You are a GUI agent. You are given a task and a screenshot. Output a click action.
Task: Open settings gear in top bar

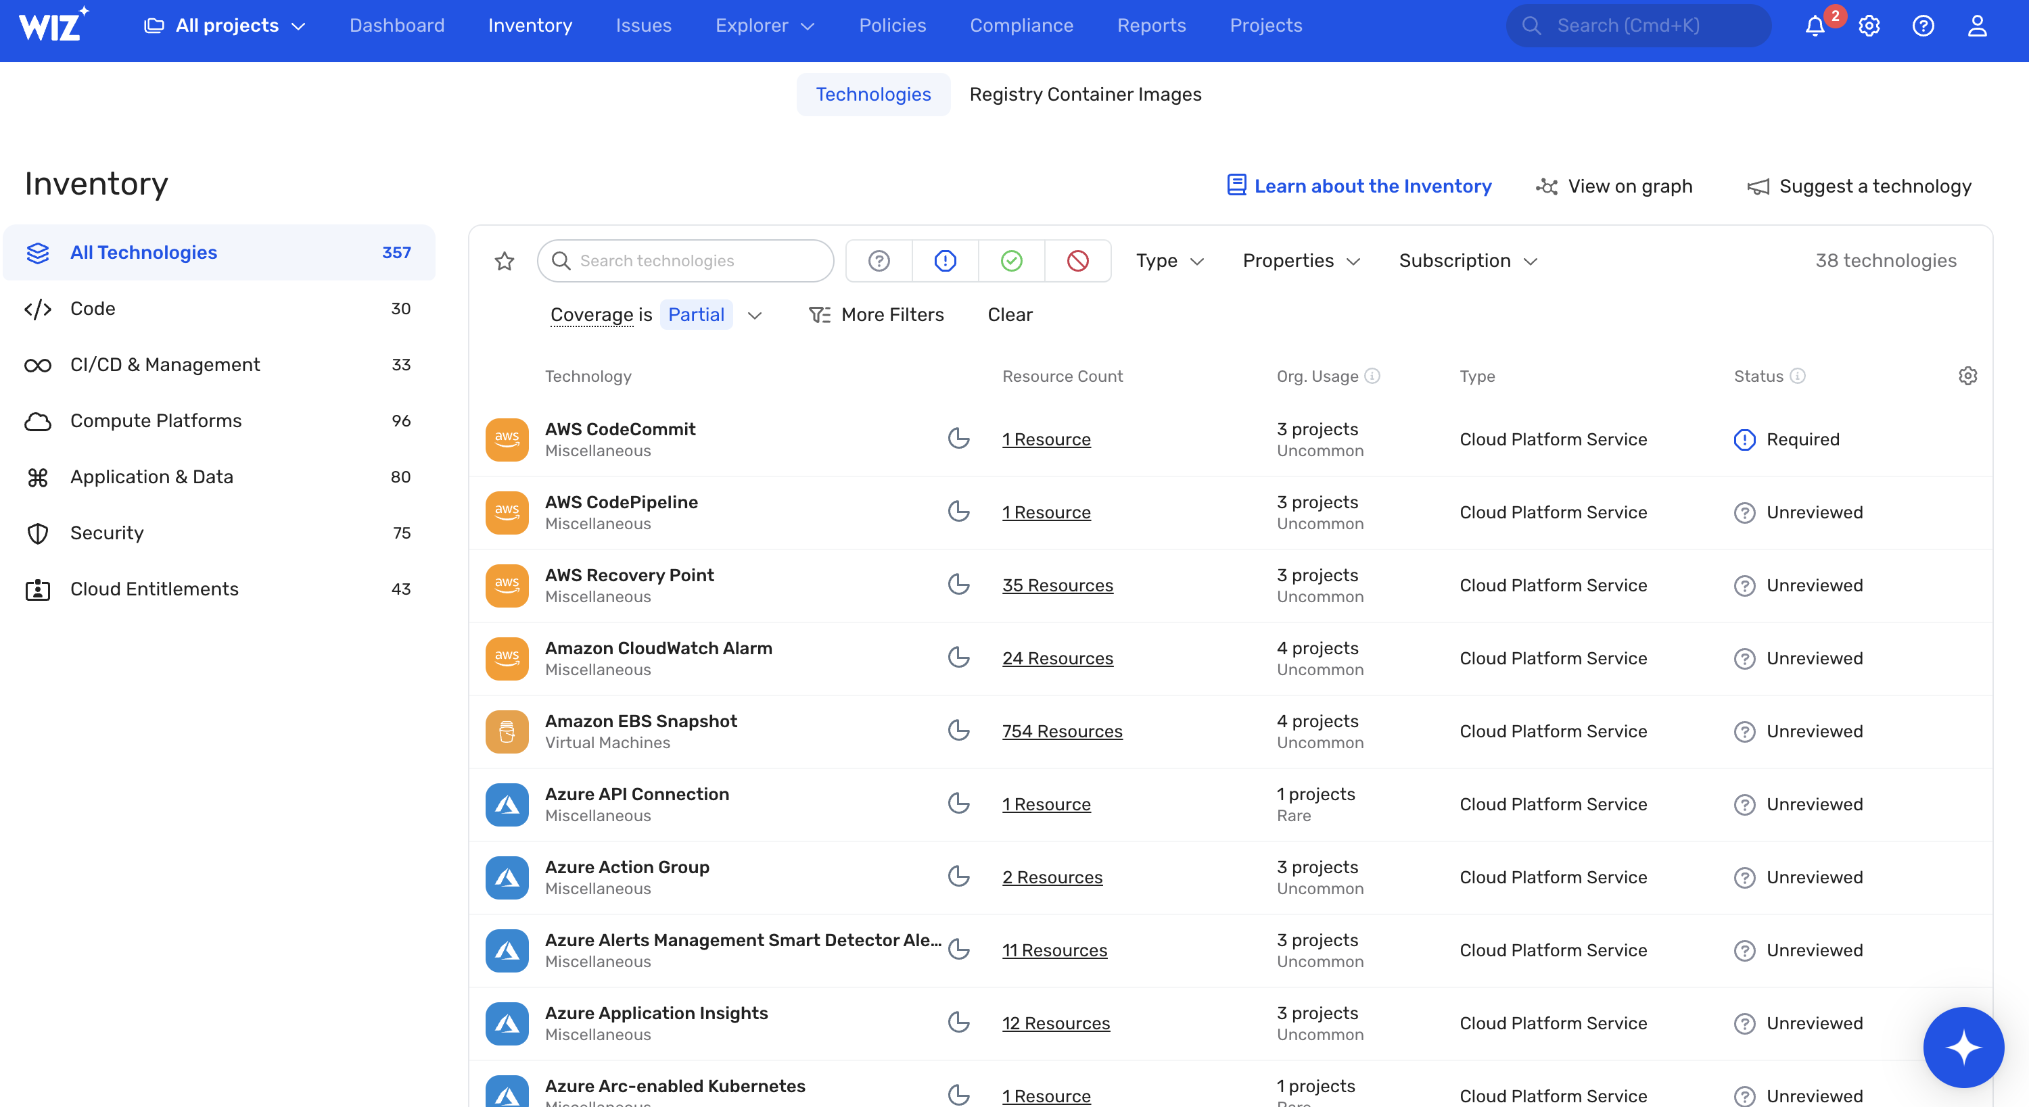tap(1869, 26)
